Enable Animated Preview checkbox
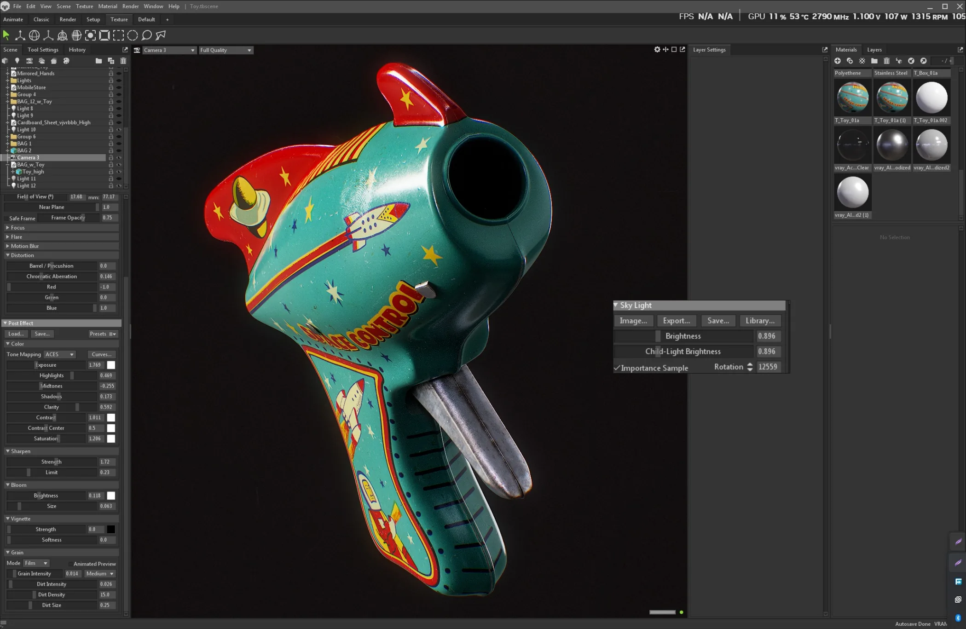Screen dimensions: 966x629 click(70, 564)
